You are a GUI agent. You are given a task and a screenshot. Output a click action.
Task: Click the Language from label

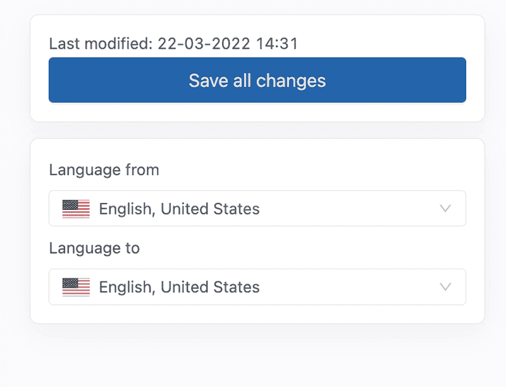coord(104,169)
